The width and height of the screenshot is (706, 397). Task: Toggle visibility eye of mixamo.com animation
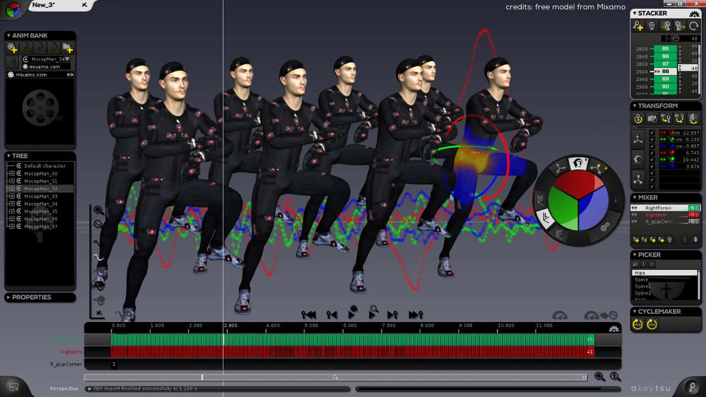pos(70,74)
